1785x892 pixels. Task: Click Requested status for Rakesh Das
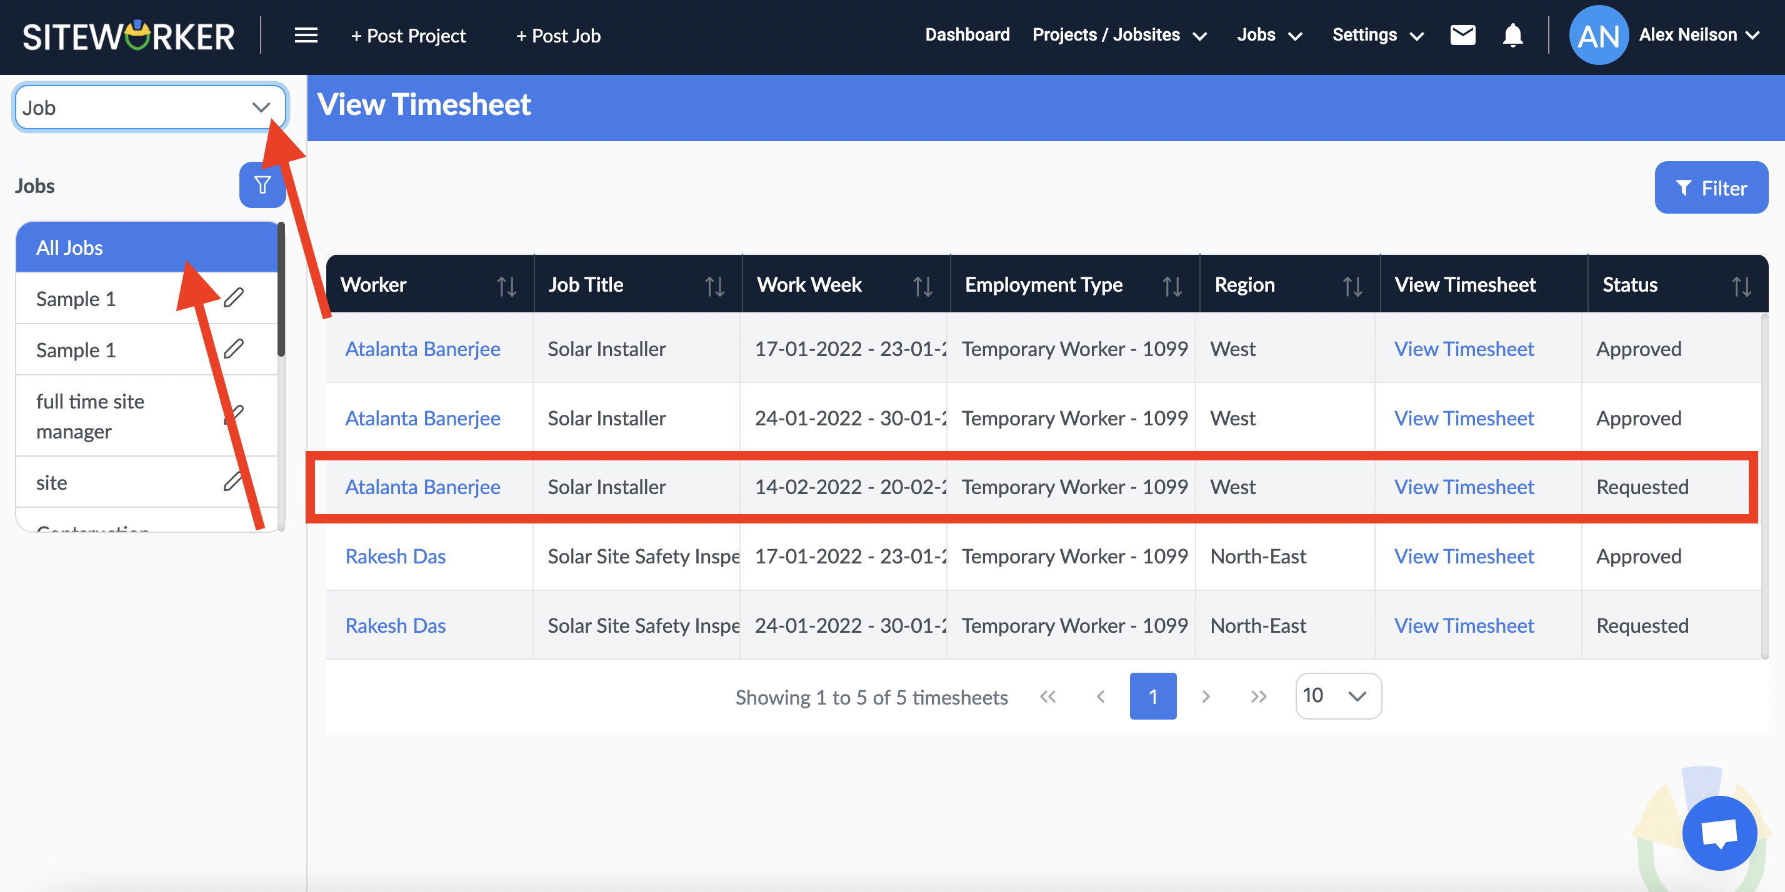(x=1642, y=625)
